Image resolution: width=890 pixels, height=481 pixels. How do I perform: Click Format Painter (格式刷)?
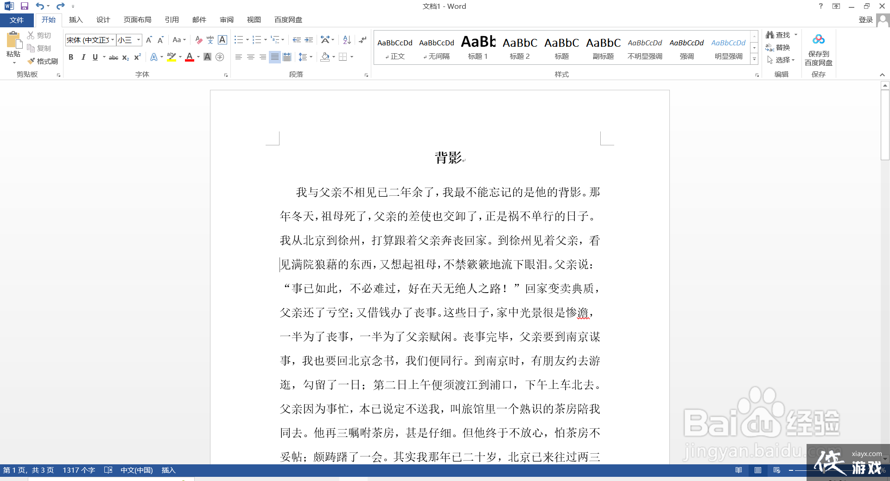click(x=43, y=61)
